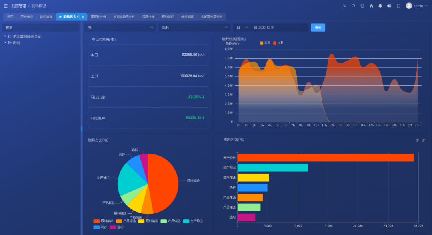Open the theme skin shirt icon
The height and width of the screenshot is (235, 432).
tap(362, 6)
